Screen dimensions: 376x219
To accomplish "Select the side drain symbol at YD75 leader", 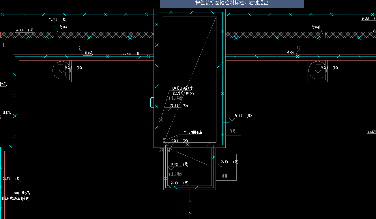I will [164, 140].
